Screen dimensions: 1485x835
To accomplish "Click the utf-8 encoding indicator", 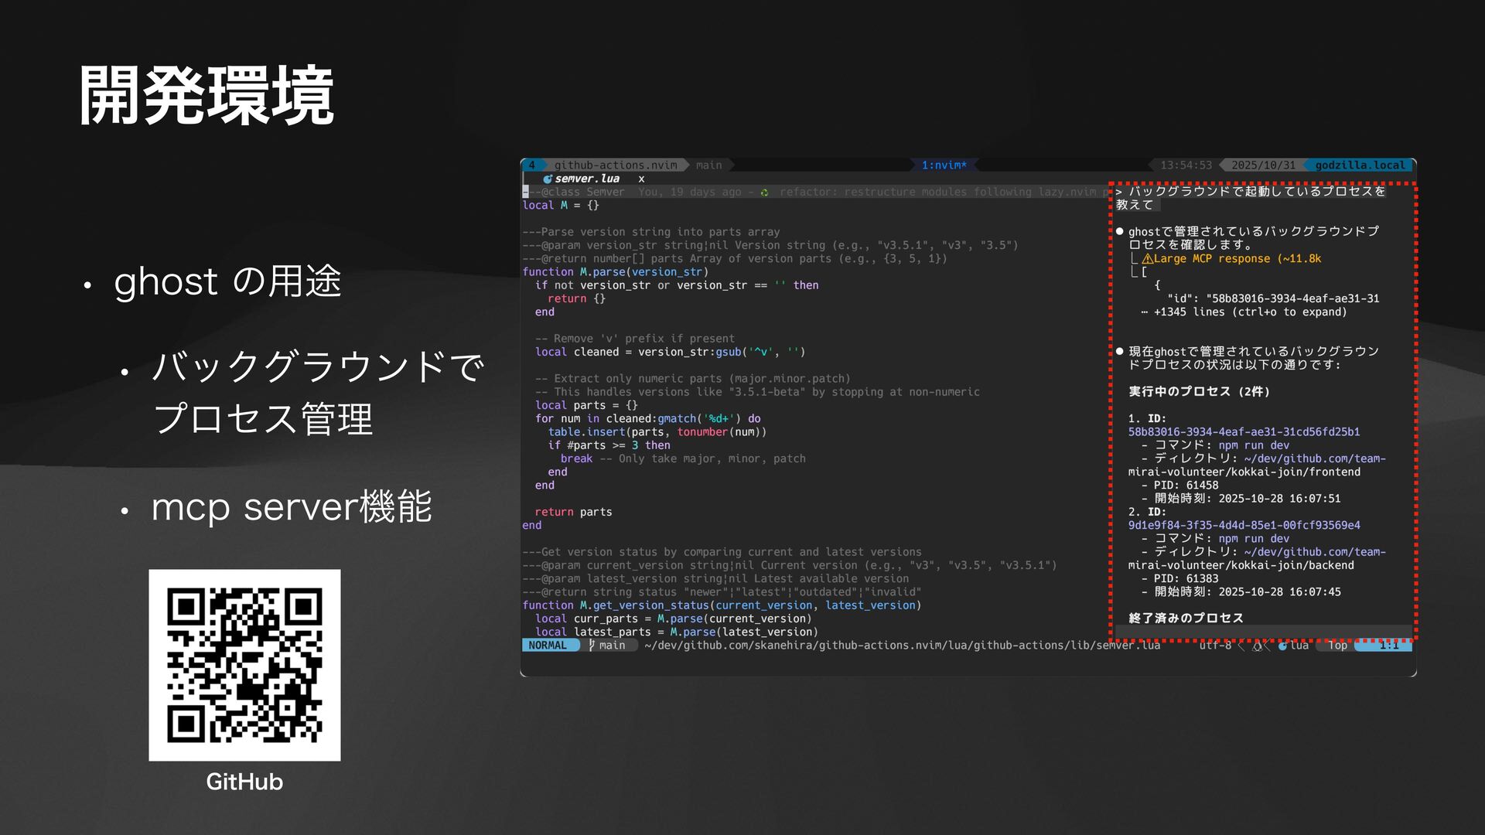I will pos(1215,645).
